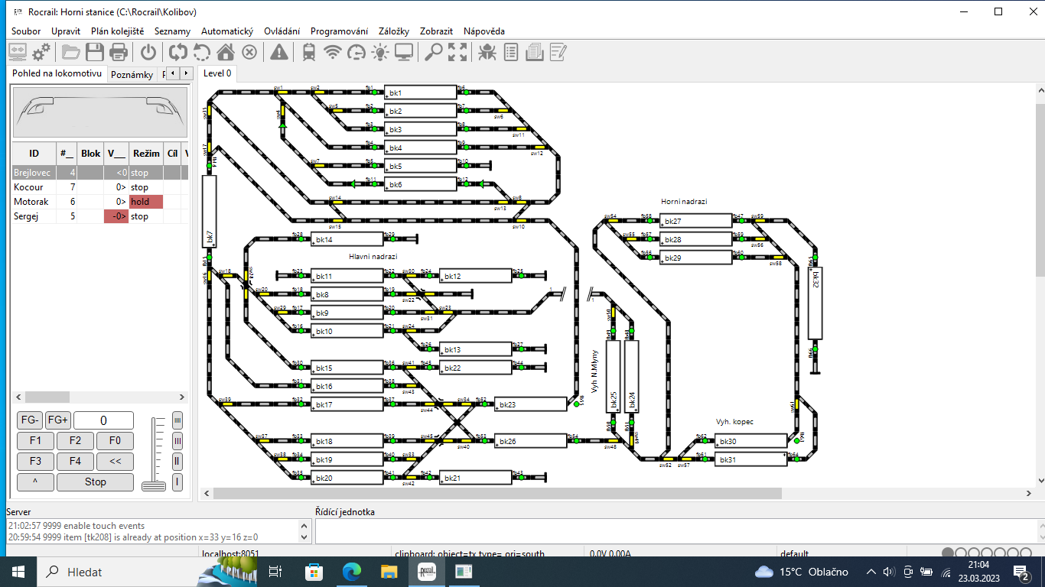1045x587 pixels.
Task: Open the Windows Start menu
Action: tap(18, 572)
